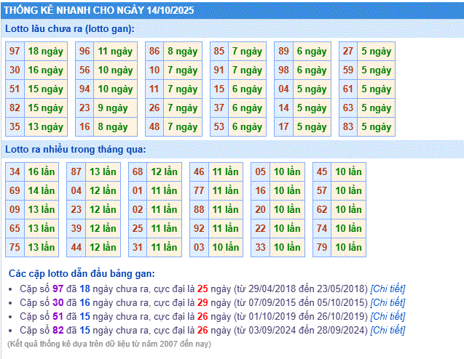This screenshot has width=464, height=359.
Task: Click number 68 with 12 lần
Action: point(138,172)
